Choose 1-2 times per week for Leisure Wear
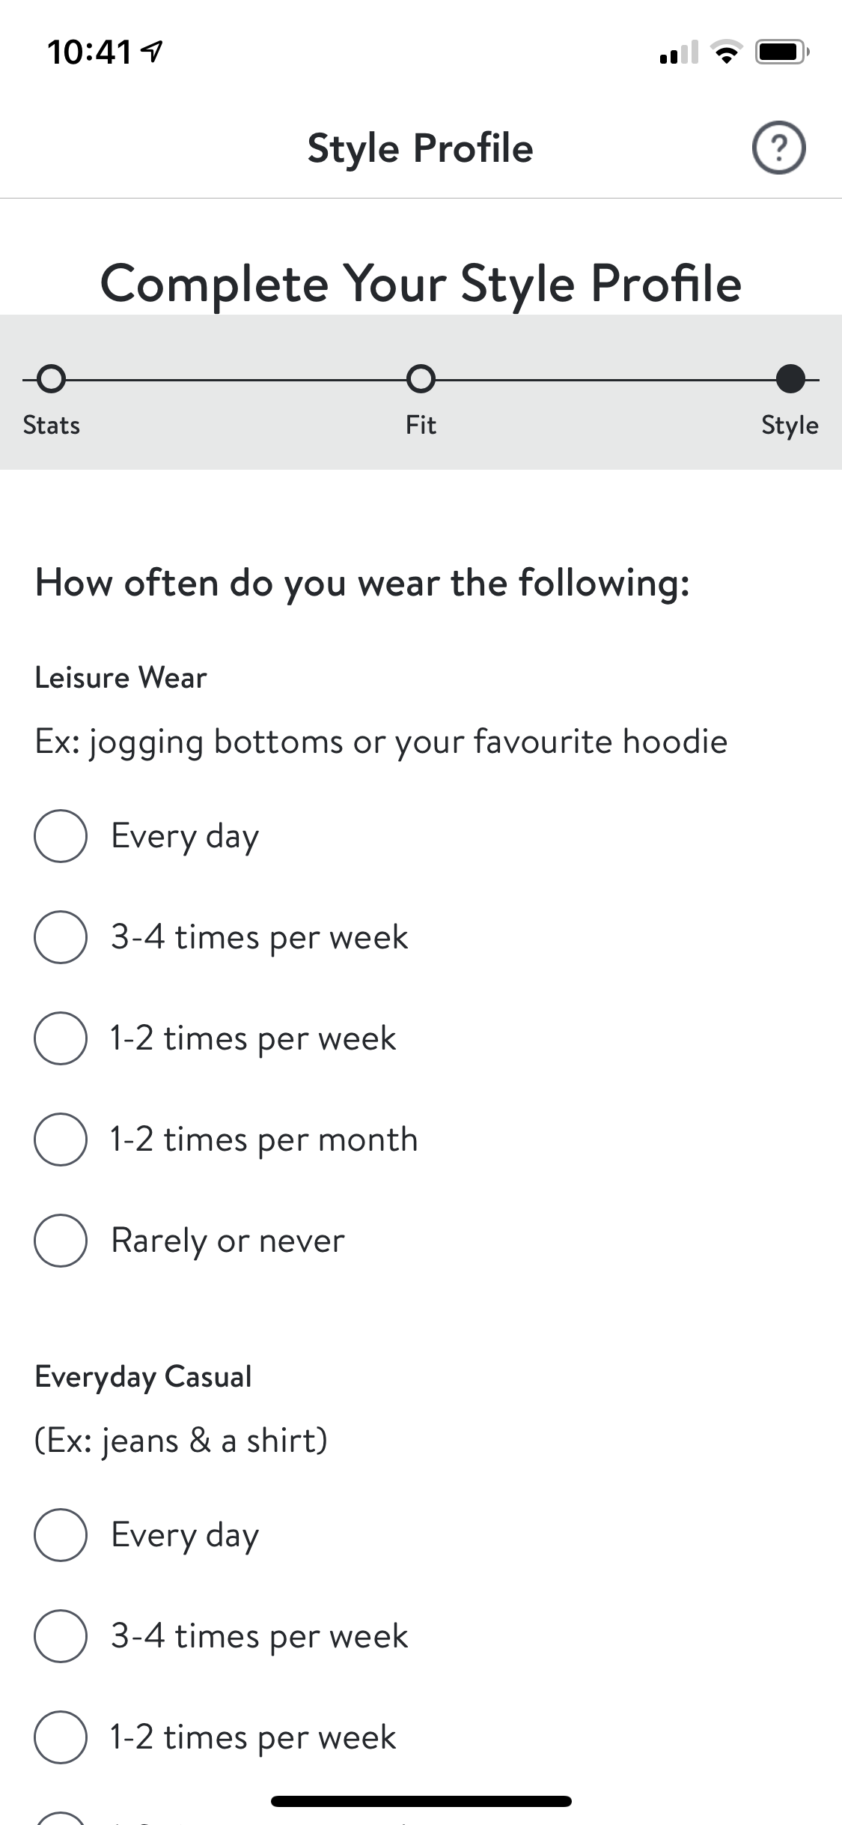Image resolution: width=842 pixels, height=1825 pixels. click(61, 1038)
